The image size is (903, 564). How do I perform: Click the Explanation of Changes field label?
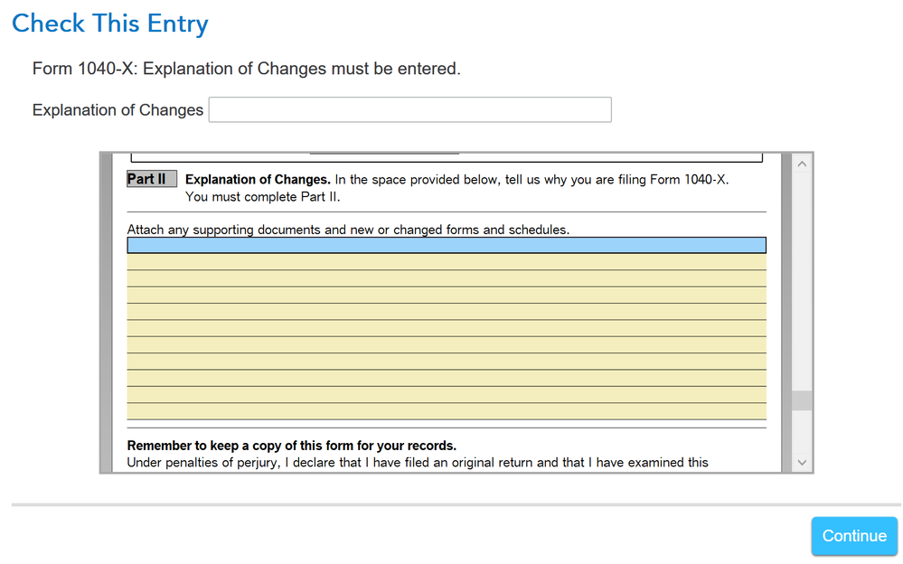[118, 110]
